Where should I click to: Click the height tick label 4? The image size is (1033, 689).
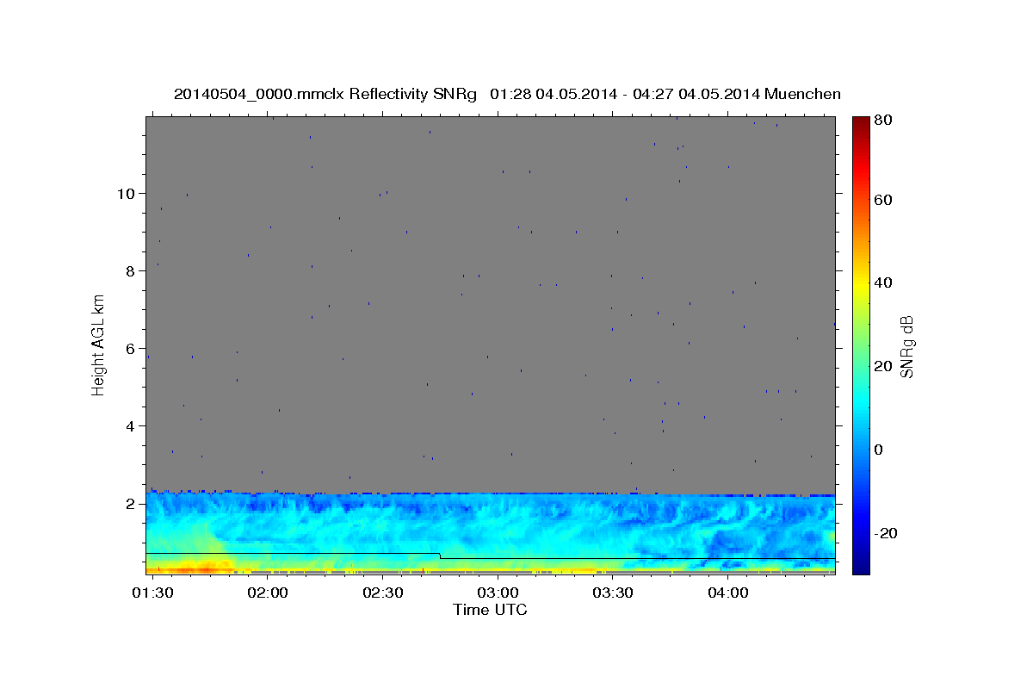[x=132, y=425]
